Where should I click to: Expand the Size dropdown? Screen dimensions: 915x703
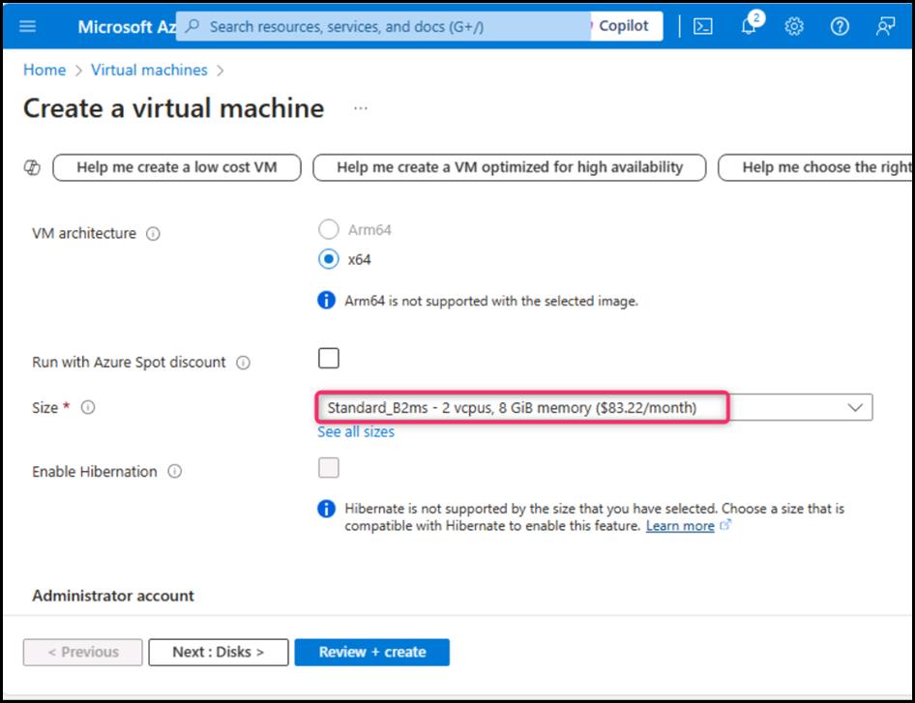854,407
